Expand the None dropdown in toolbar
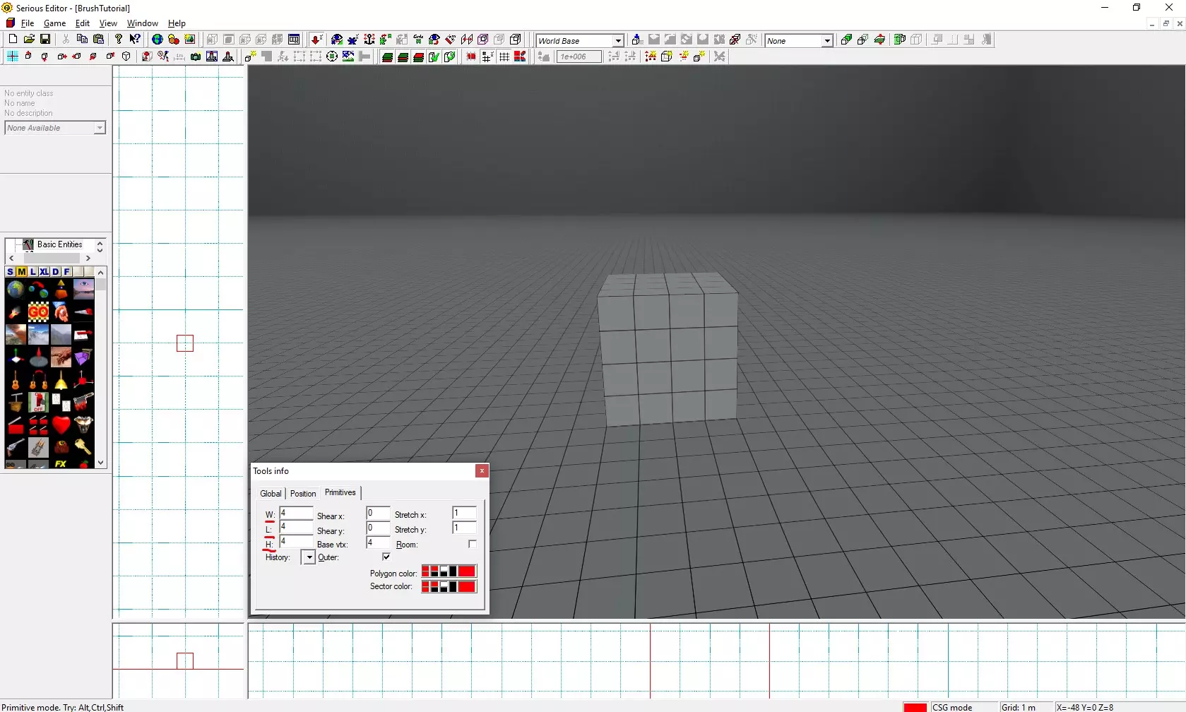 tap(826, 41)
